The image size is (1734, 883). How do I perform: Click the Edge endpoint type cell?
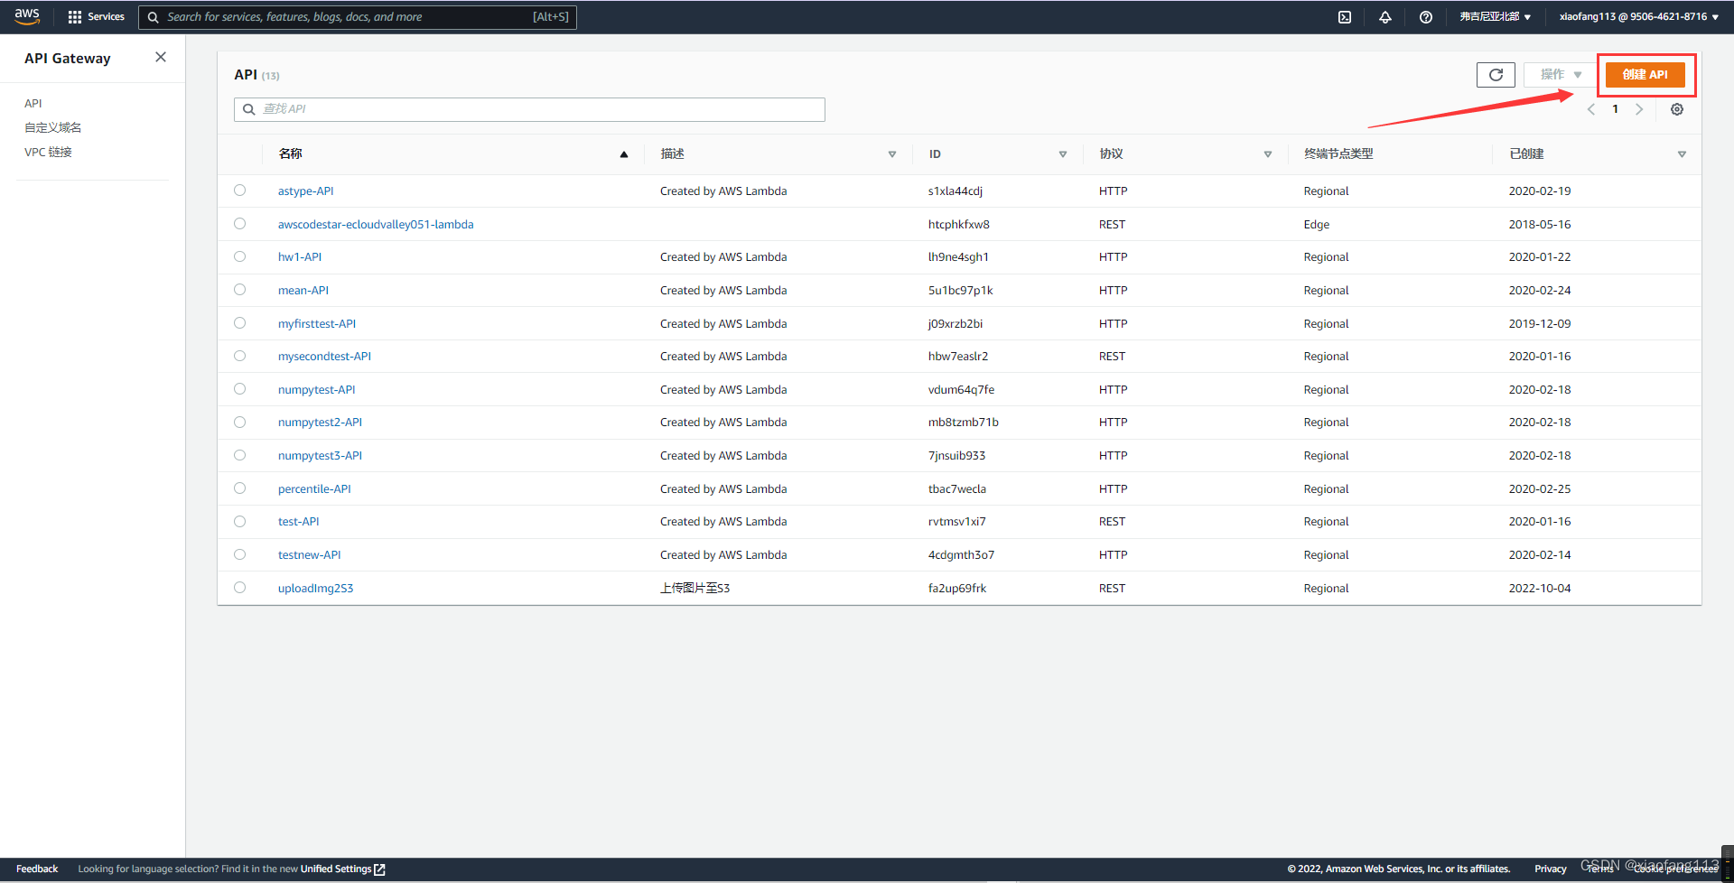(1316, 225)
